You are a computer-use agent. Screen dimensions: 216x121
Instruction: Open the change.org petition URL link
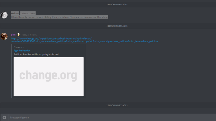pyautogui.click(x=84, y=40)
